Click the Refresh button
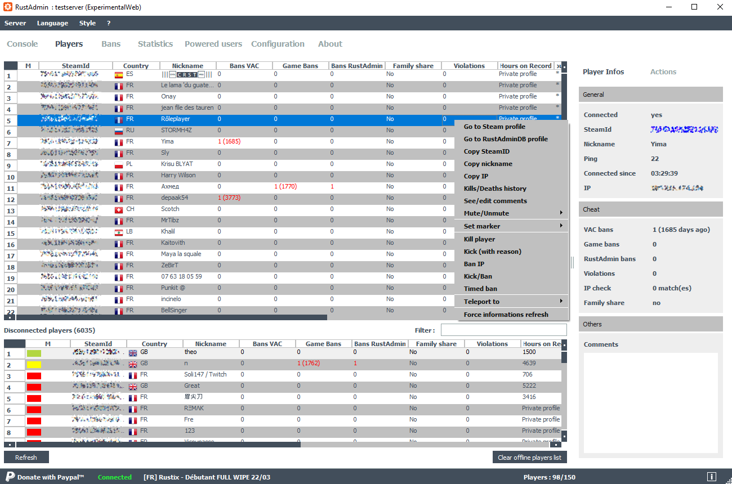Screen dimensions: 732x484 26,457
